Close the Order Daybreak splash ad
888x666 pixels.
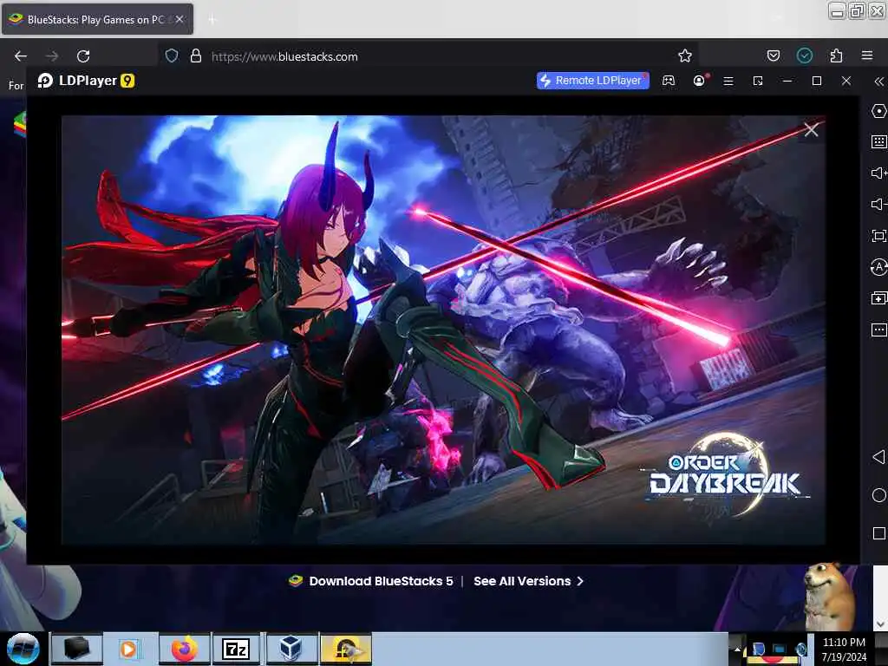pos(811,130)
